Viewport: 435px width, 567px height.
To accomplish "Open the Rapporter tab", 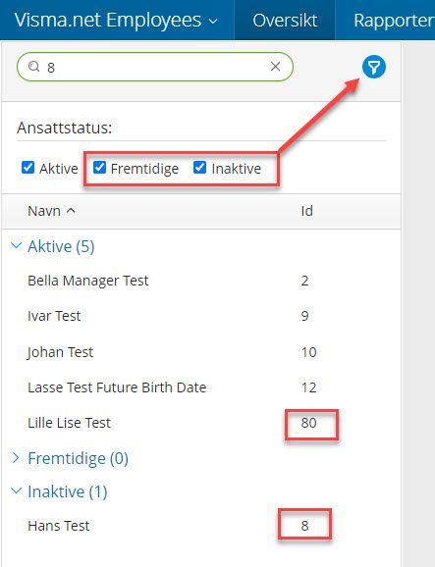I will [x=394, y=20].
